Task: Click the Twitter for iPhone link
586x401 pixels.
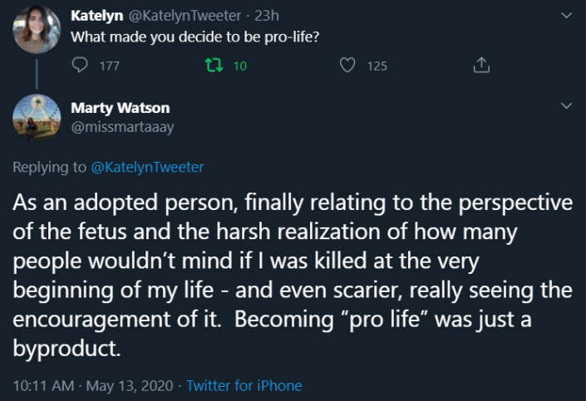Action: (244, 385)
